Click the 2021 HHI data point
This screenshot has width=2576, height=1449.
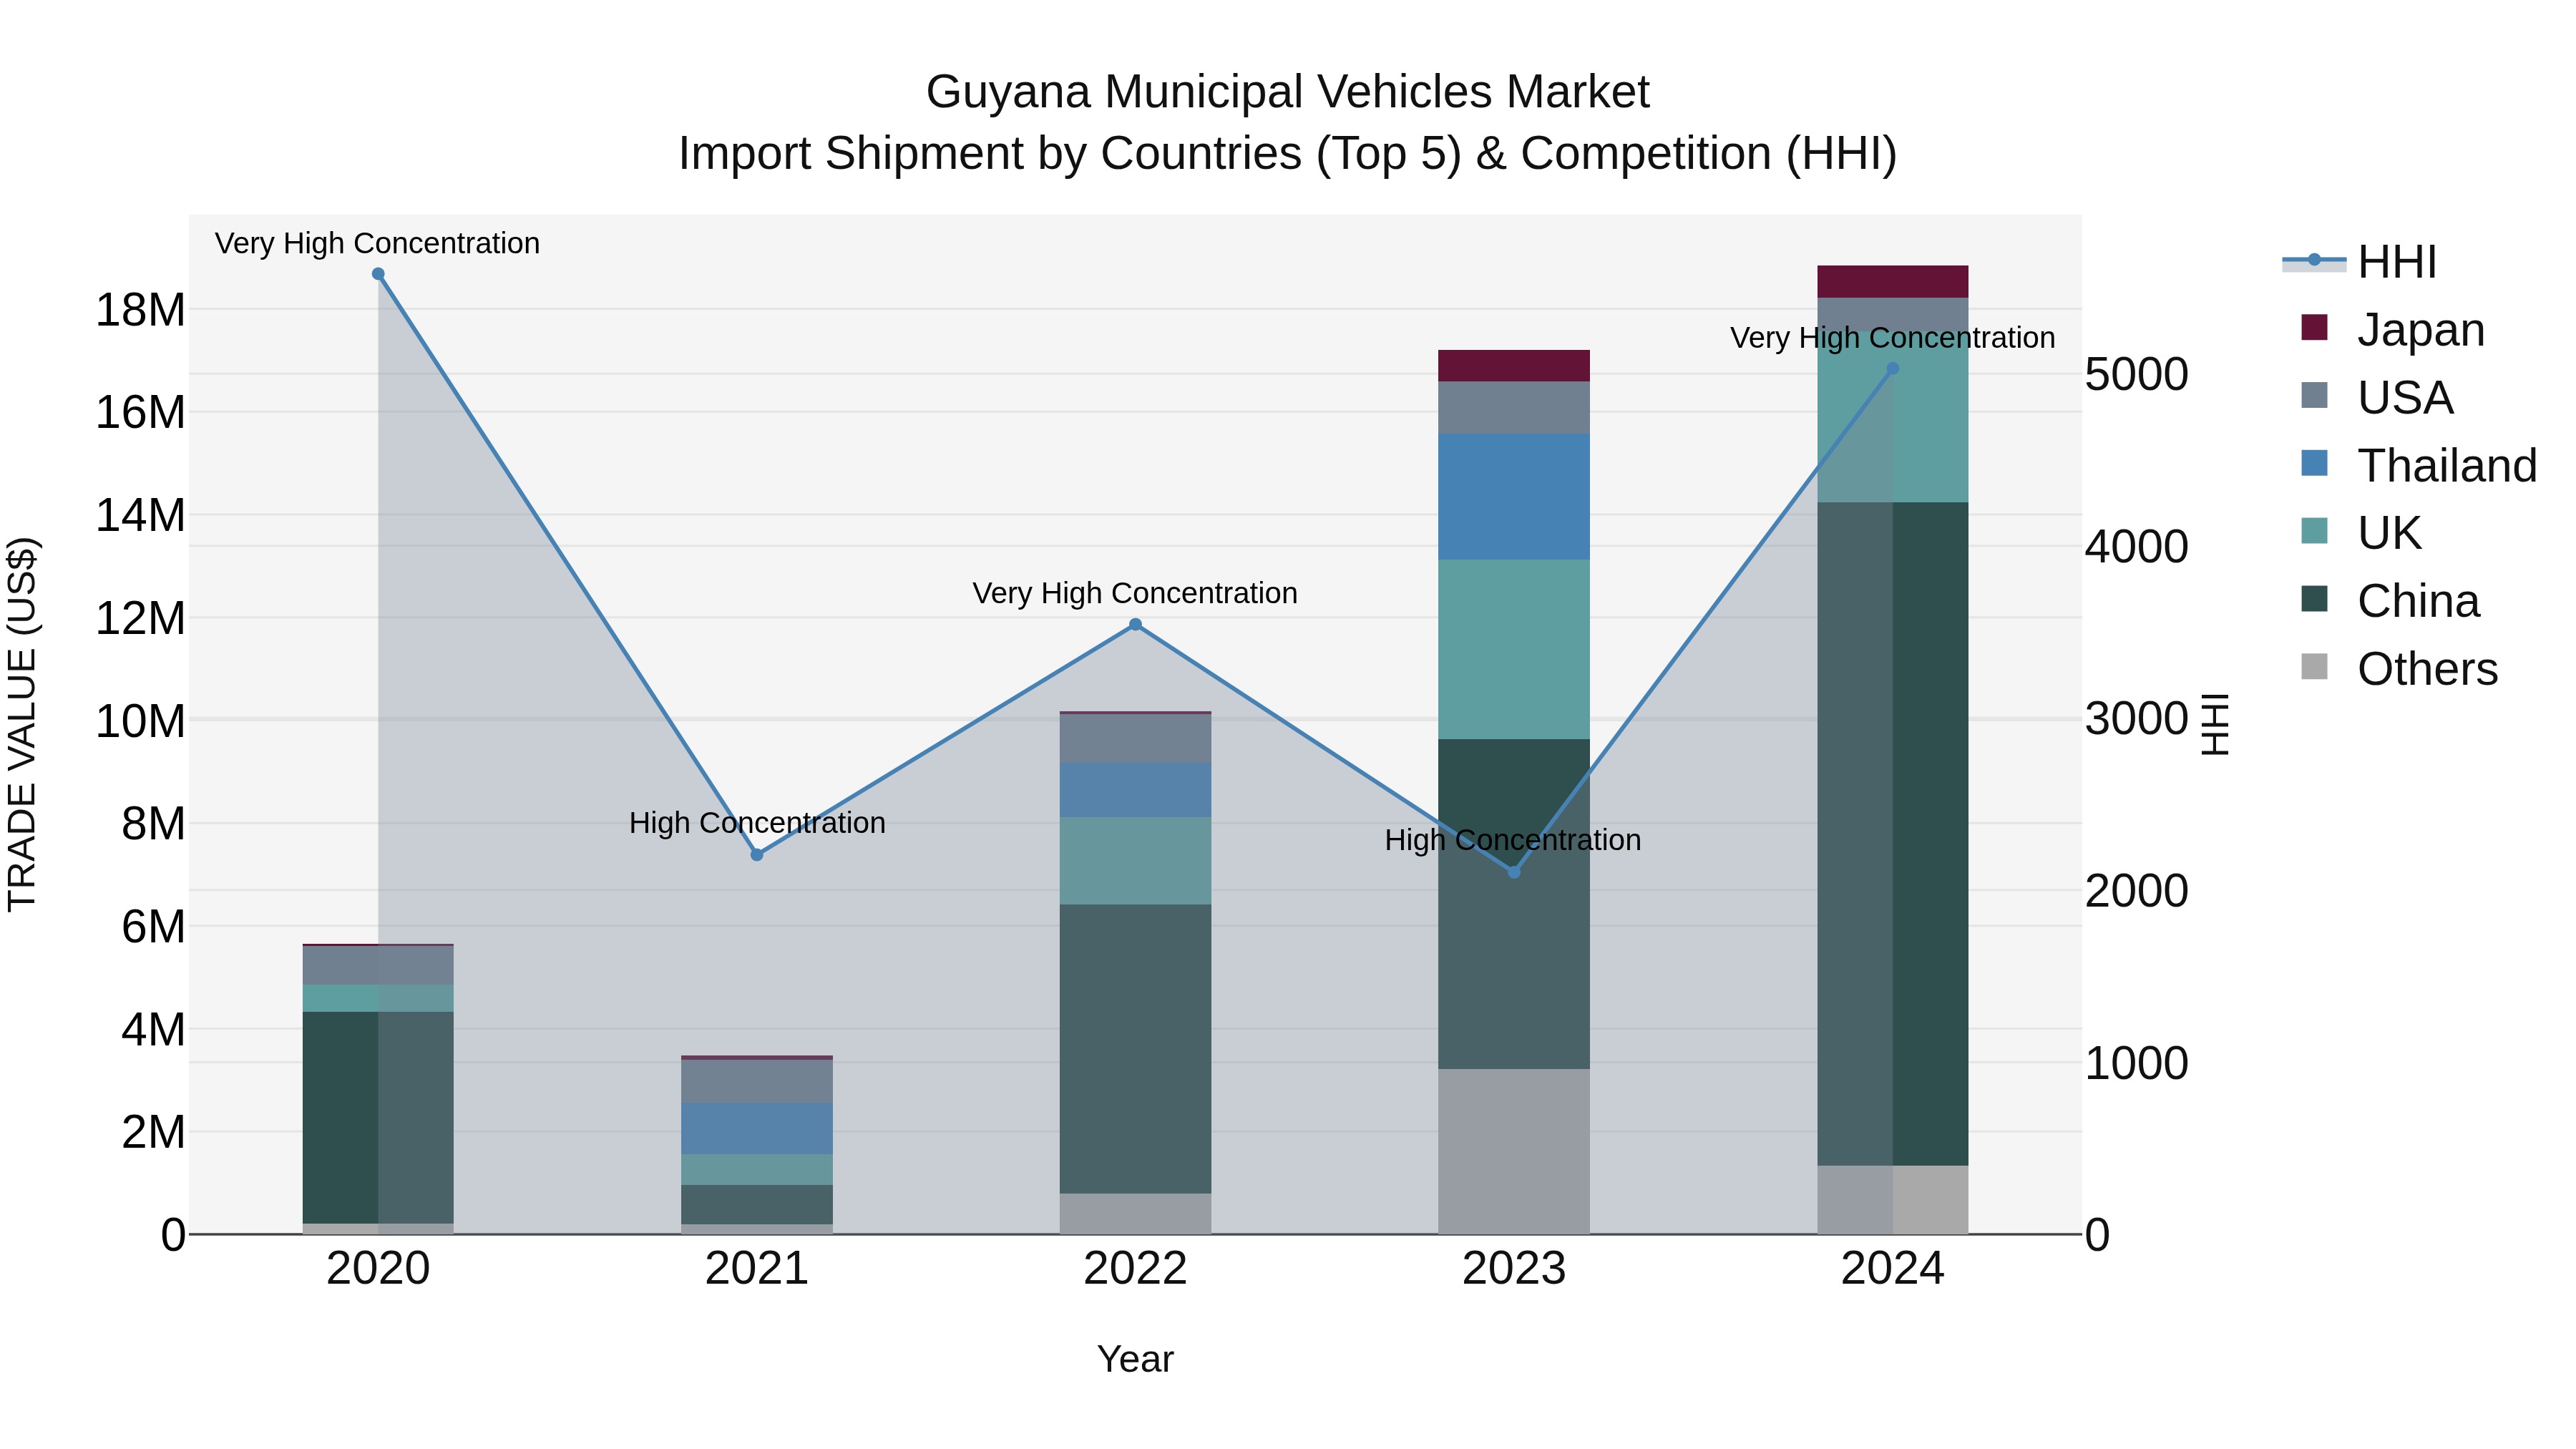click(757, 855)
